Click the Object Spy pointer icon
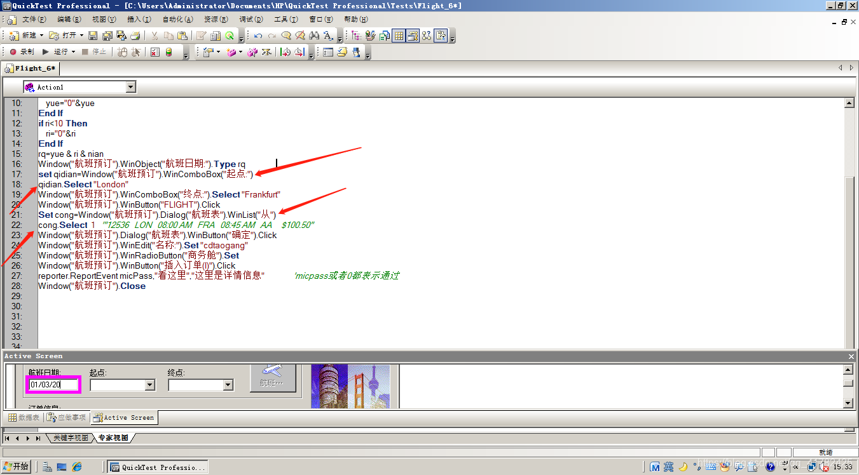859x475 pixels. (135, 52)
